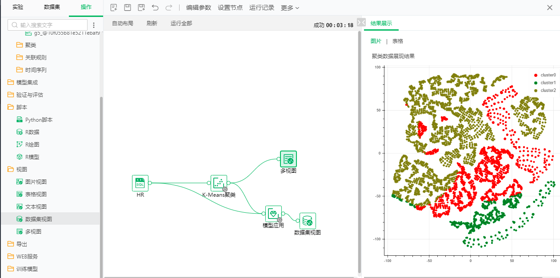This screenshot has width=560, height=278.
Task: Collapse the results panel with toggle icon
Action: tap(361, 23)
